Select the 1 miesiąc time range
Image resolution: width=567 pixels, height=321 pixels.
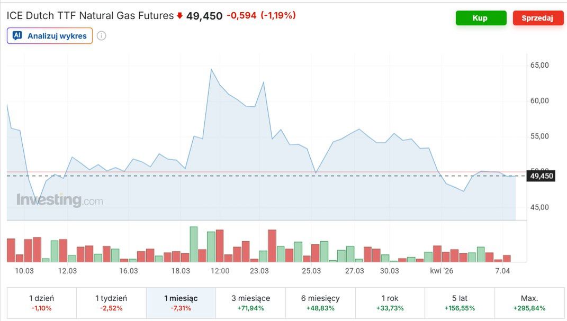click(x=181, y=302)
